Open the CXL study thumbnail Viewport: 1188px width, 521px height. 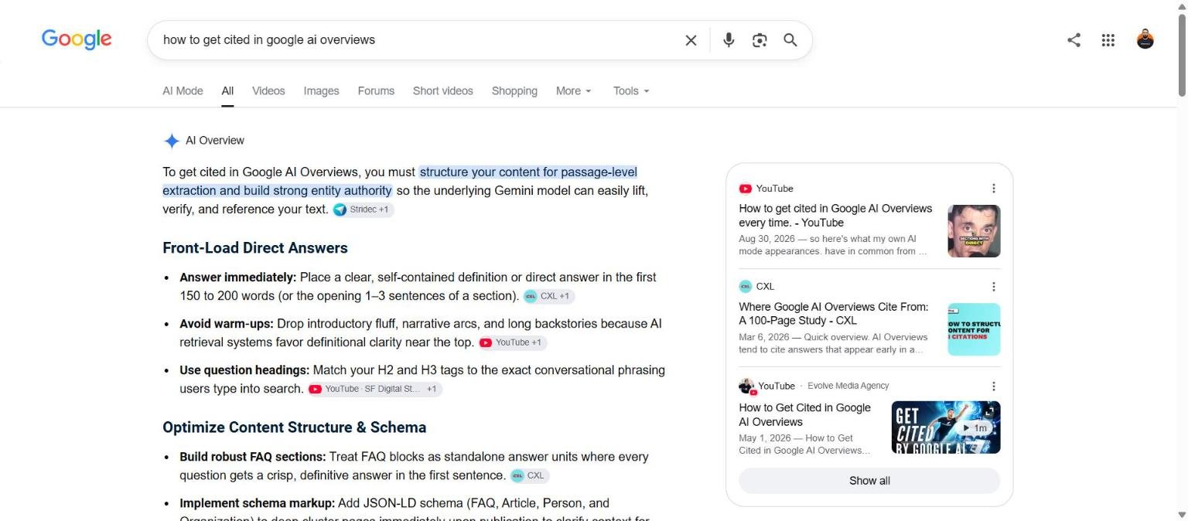(x=974, y=329)
